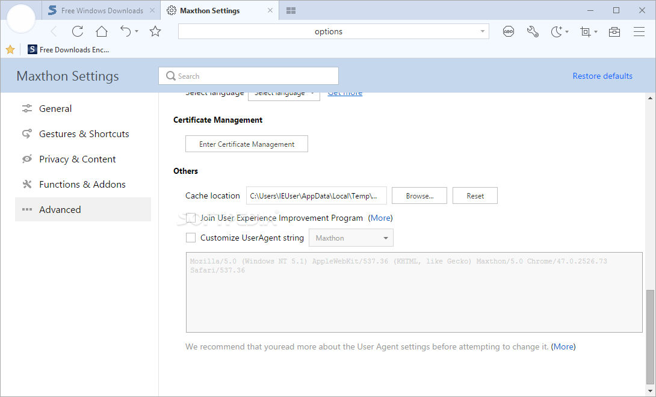This screenshot has width=656, height=397.
Task: Enable Customize UserAgent string checkbox
Action: [191, 238]
